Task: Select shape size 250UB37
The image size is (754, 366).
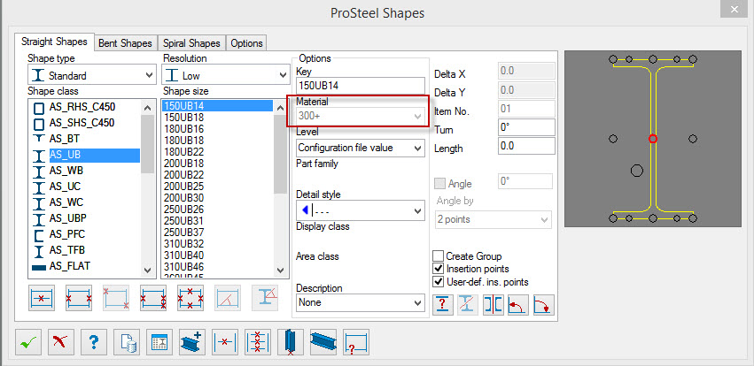Action: (x=183, y=233)
